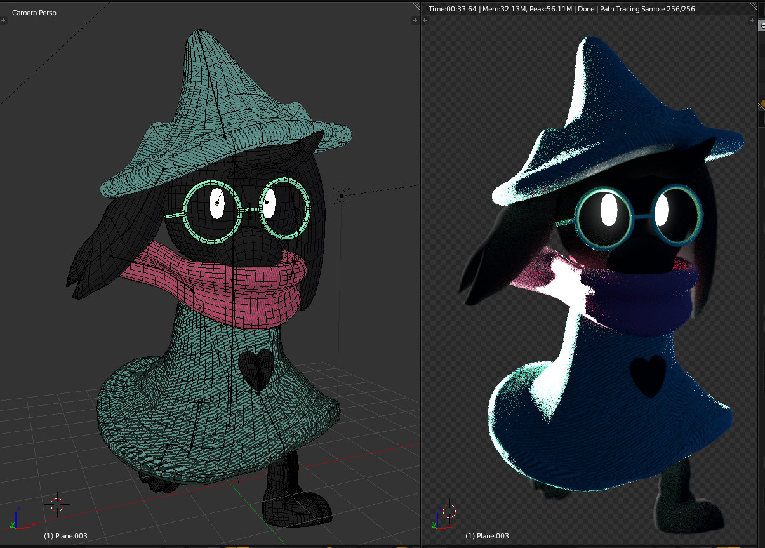The height and width of the screenshot is (548, 765).
Task: Open the hidden toolbar with the plus icon near Camera Persp
Action: 3,20
